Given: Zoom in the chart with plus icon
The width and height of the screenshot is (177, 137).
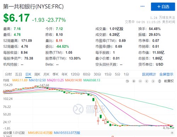Looking at the screenshot, I should pyautogui.click(x=134, y=81).
